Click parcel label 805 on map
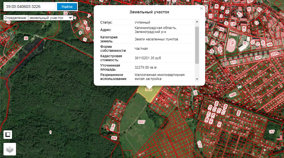The image size is (284, 158). [x=114, y=138]
